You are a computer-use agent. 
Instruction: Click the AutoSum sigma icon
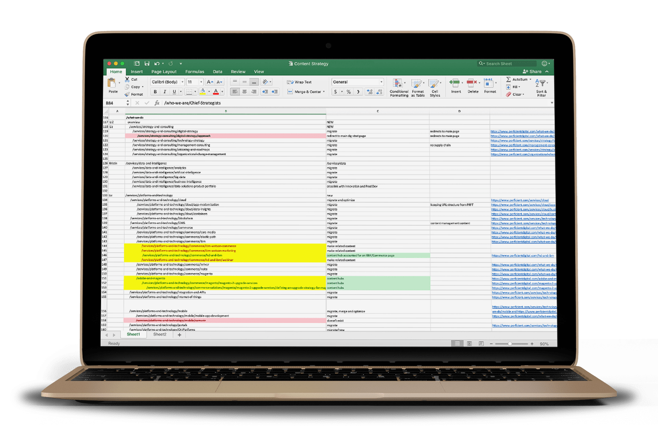509,79
